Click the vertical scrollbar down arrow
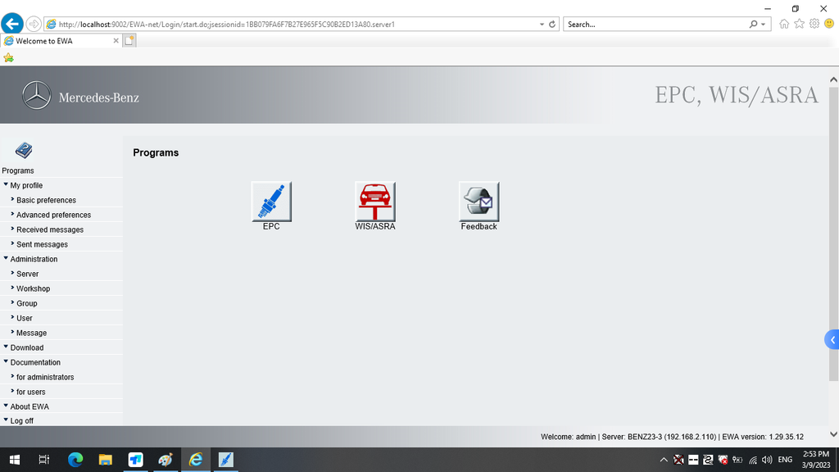The width and height of the screenshot is (839, 472). [833, 434]
